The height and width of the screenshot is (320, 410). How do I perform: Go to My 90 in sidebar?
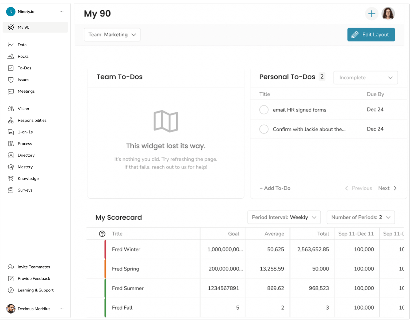pos(35,27)
